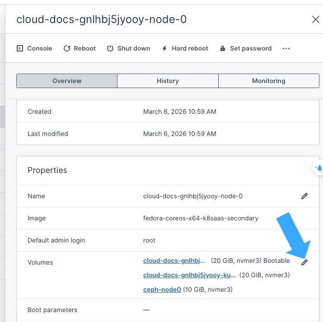Viewport: 323px width, 322px height.
Task: Open the bootable cloud-docs-gnlhbj volume link
Action: (174, 261)
